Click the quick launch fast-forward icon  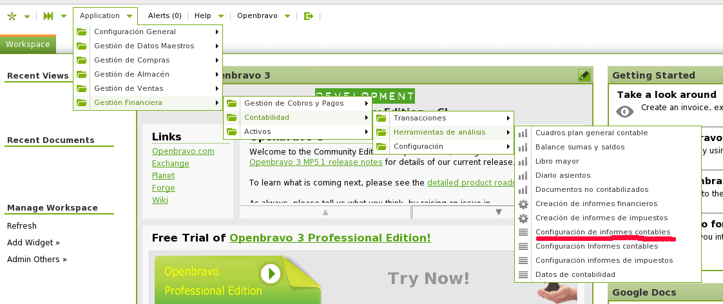(x=48, y=16)
